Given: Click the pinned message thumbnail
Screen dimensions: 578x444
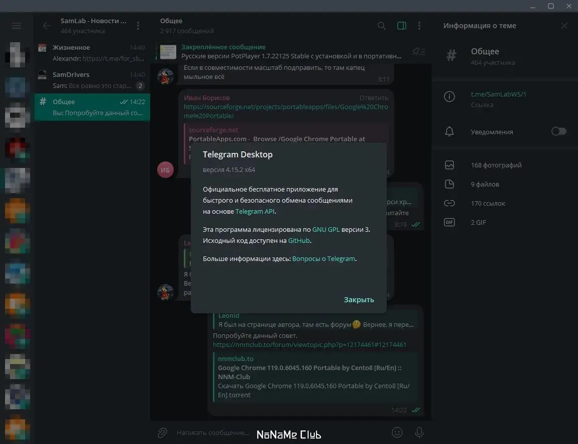Looking at the screenshot, I should [168, 52].
